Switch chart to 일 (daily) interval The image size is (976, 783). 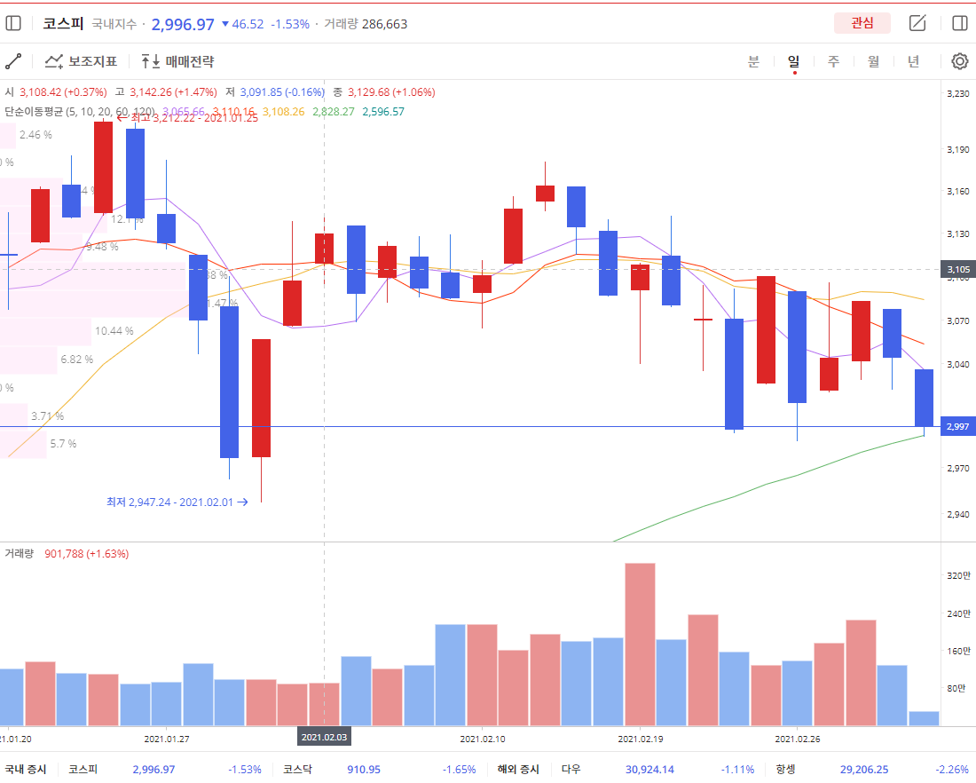click(x=793, y=61)
